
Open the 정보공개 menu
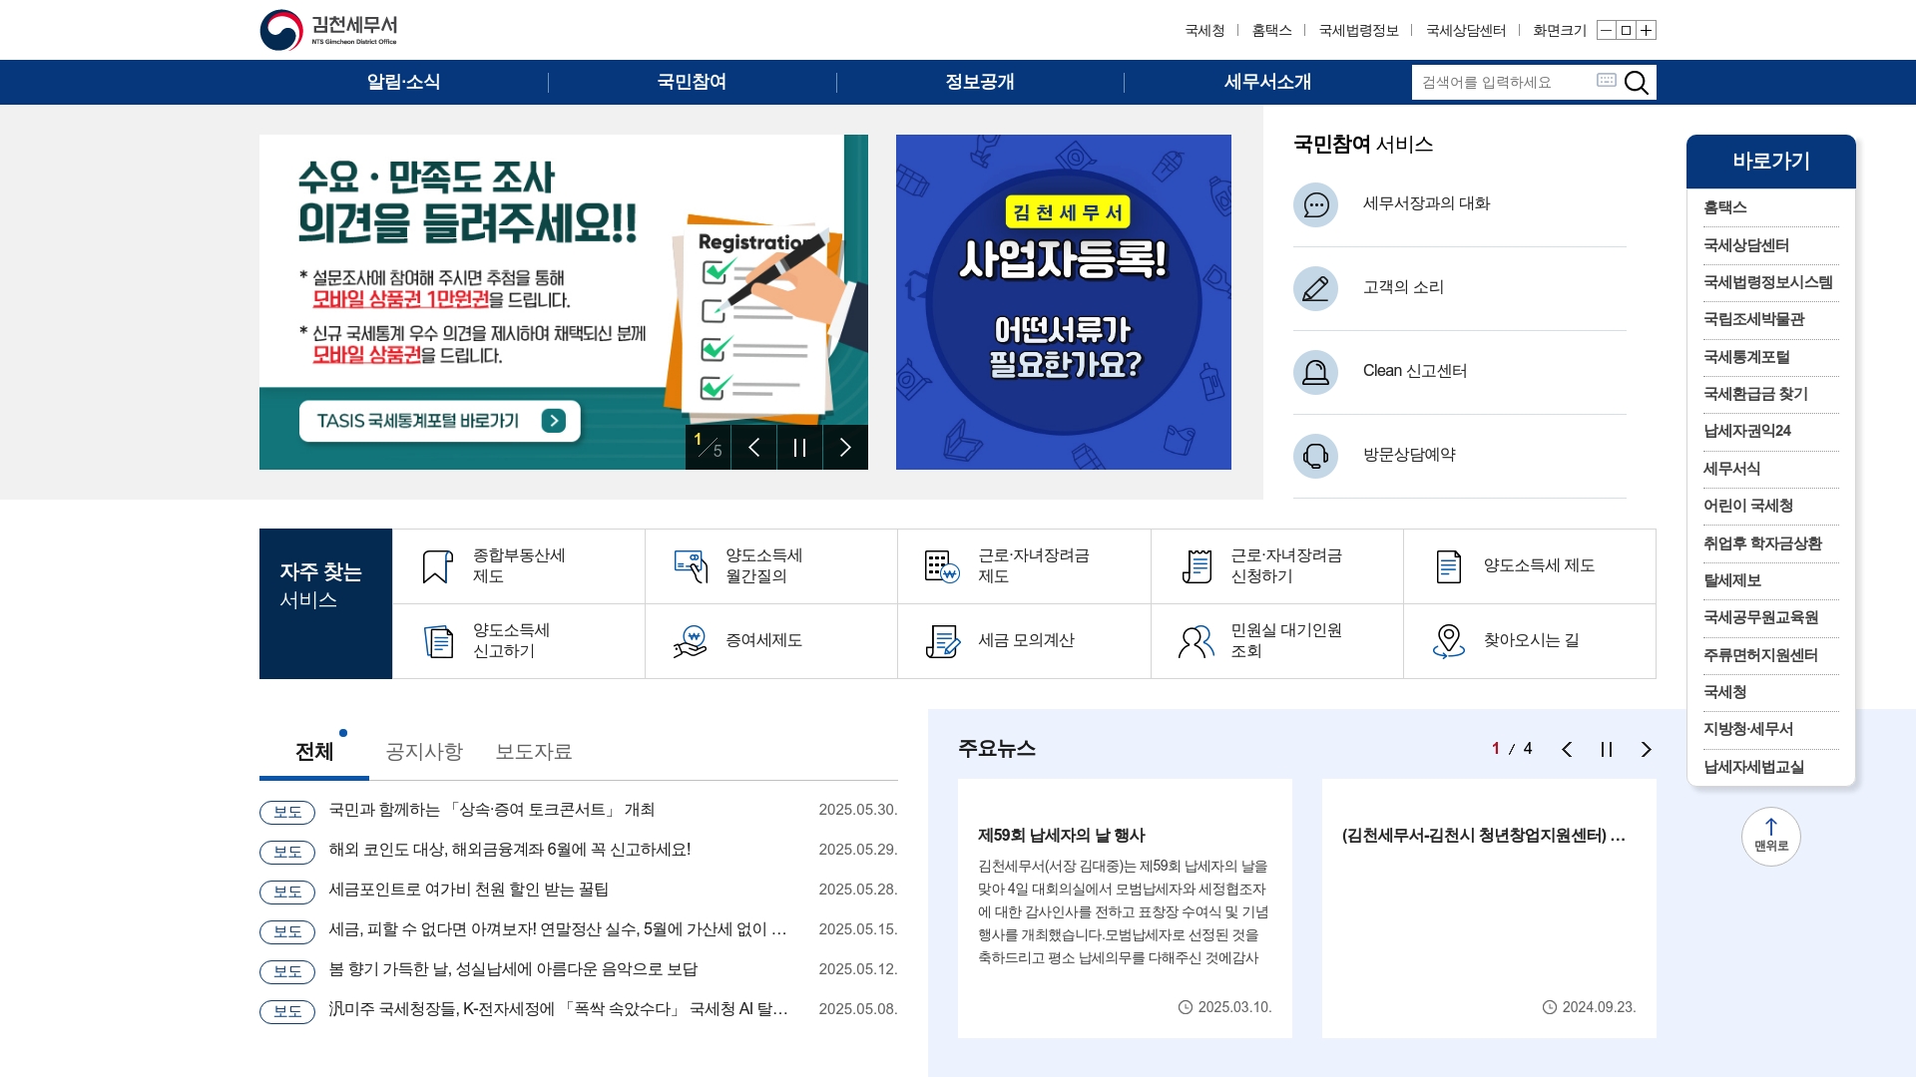click(980, 82)
